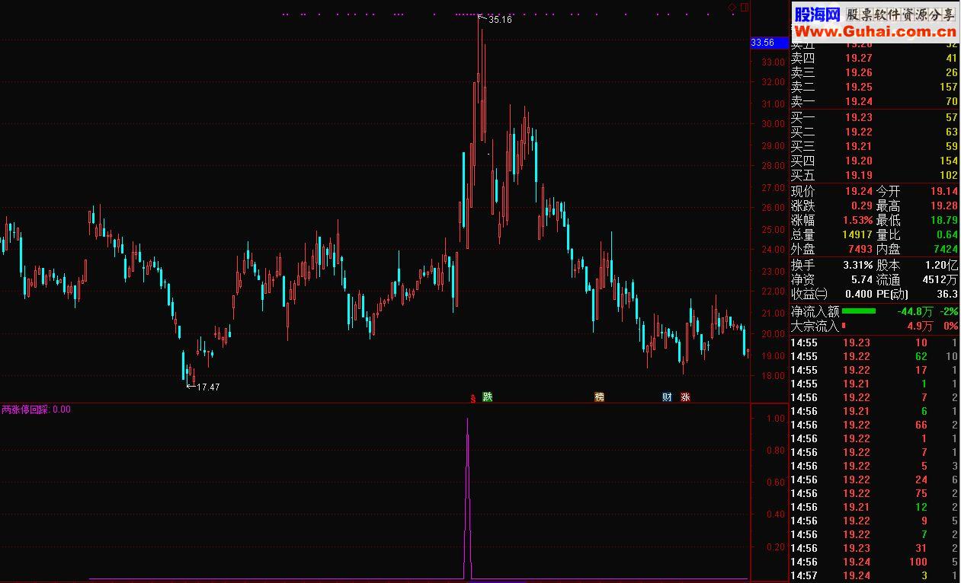961x583 pixels.
Task: Click the 1.00 indicator axis label
Action: [776, 419]
